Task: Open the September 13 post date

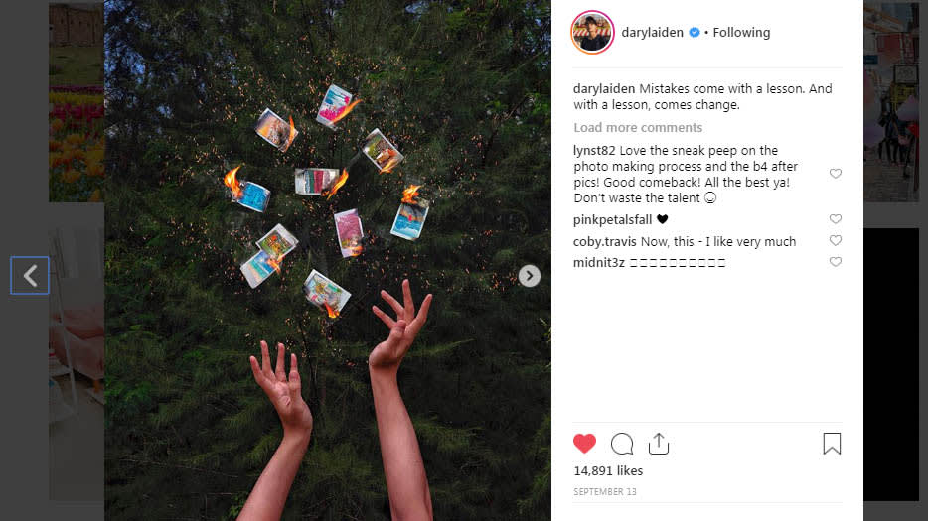Action: pos(605,492)
